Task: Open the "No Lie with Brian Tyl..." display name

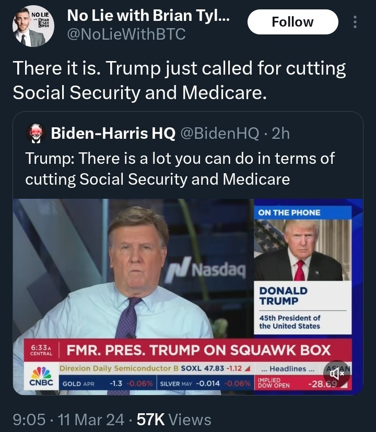Action: (x=149, y=17)
